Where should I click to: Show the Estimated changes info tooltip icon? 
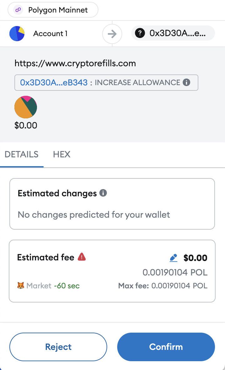click(103, 193)
